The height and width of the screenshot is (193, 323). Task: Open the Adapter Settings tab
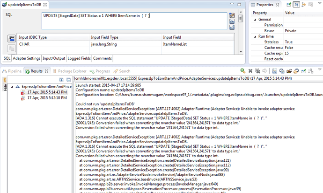26,58
